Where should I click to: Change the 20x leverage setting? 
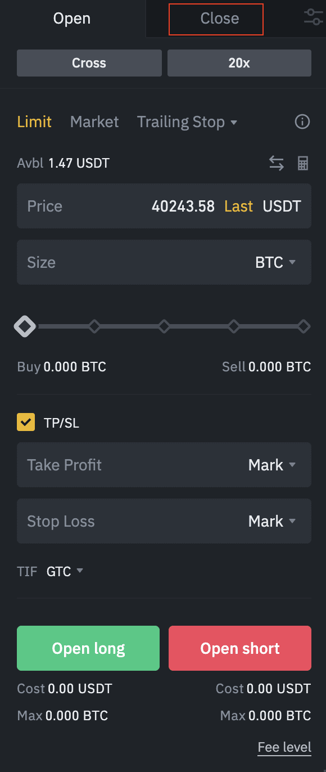click(239, 63)
